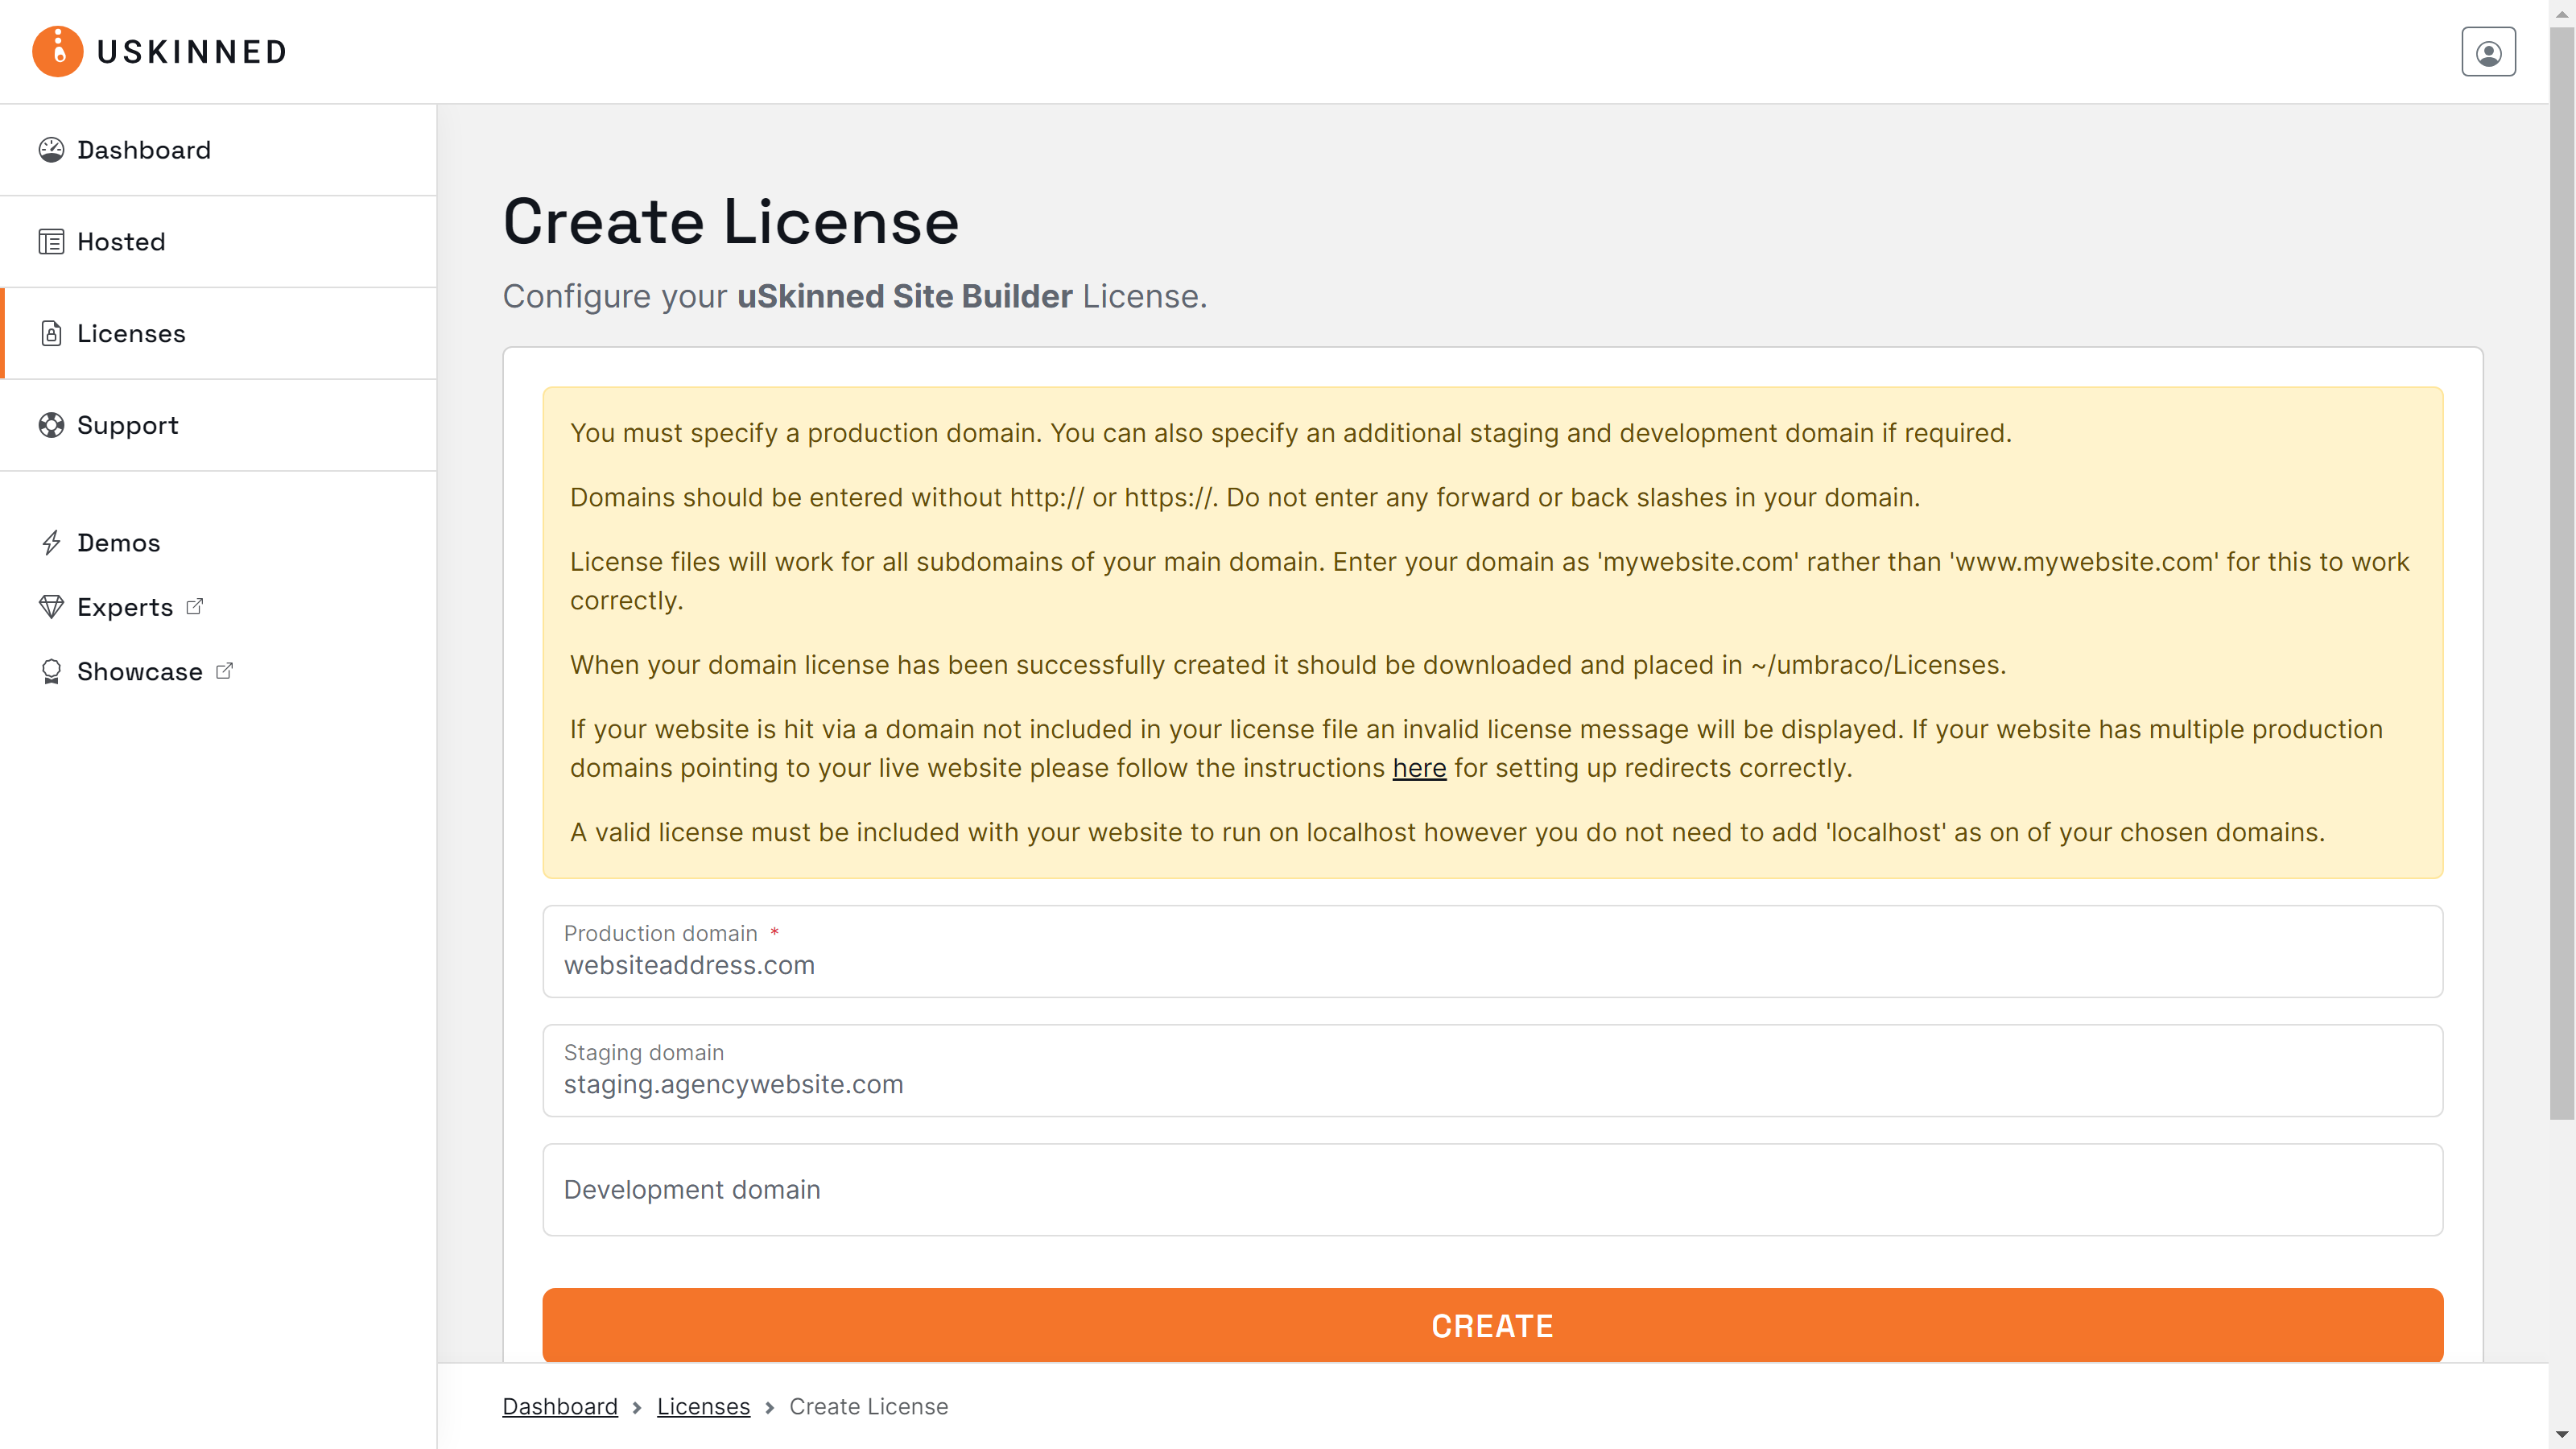Viewport: 2576px width, 1449px height.
Task: Click the scrollbar up arrow
Action: (x=2562, y=13)
